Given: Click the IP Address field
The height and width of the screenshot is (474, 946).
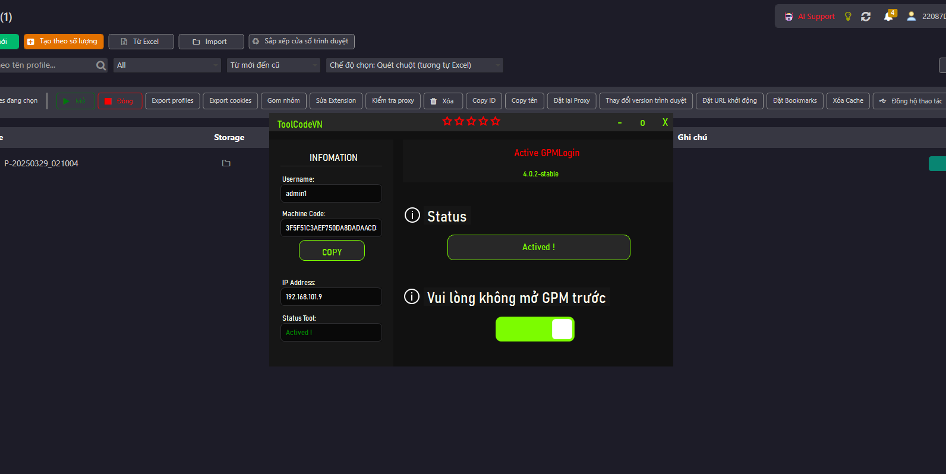Looking at the screenshot, I should point(331,297).
